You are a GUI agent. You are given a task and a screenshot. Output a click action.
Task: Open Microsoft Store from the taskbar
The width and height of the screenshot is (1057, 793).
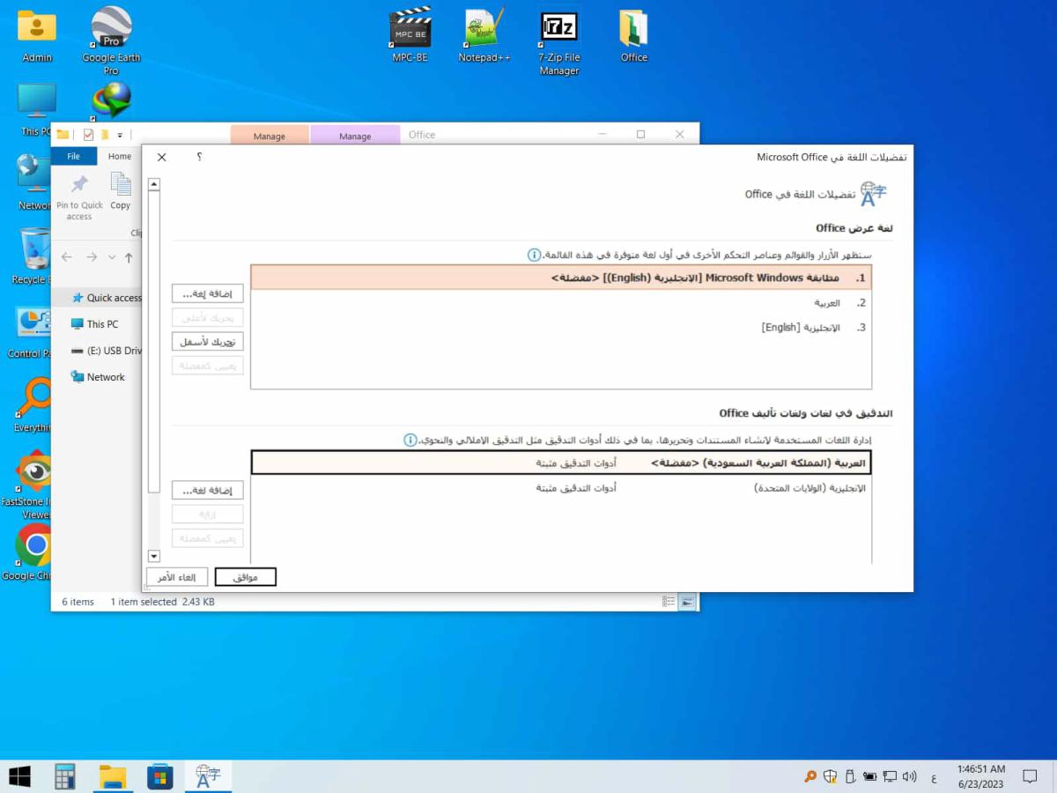point(159,776)
